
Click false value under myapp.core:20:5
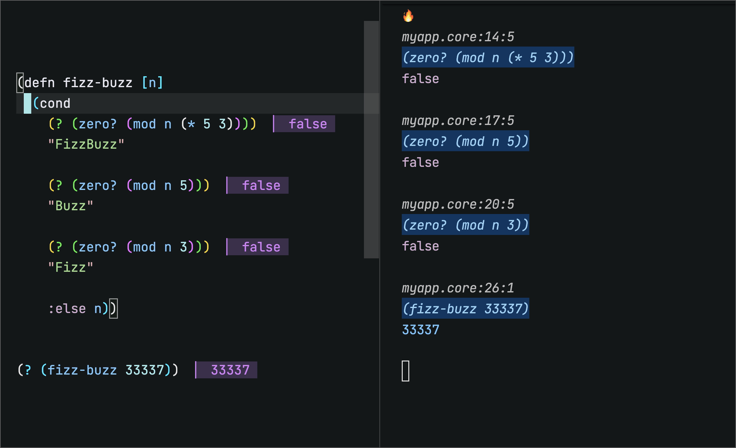[421, 246]
